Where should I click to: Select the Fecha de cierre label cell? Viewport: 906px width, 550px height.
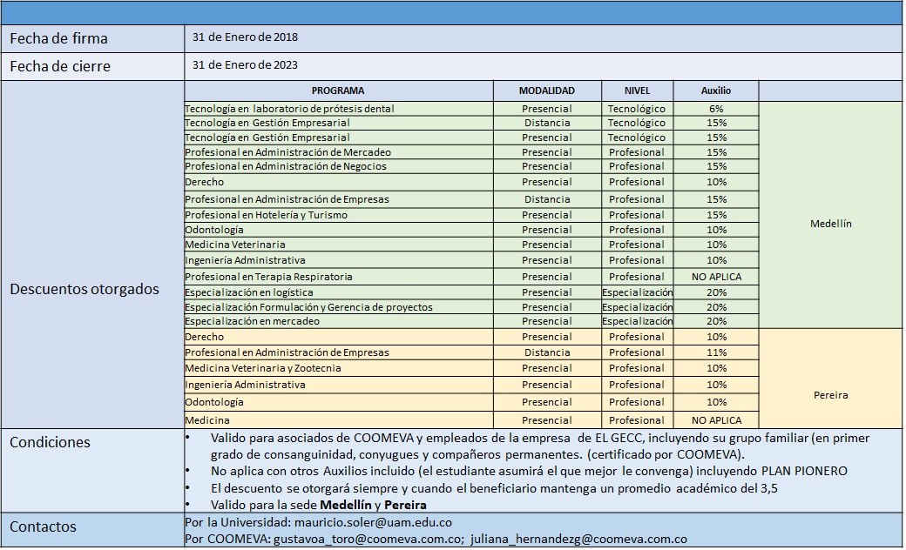click(92, 66)
